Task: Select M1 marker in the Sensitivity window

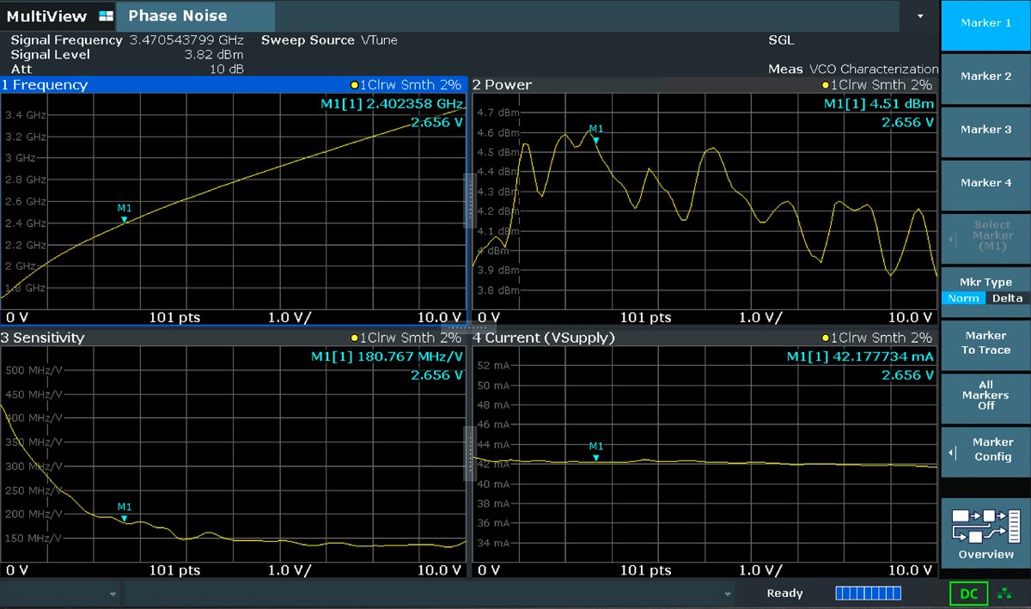Action: pos(125,518)
